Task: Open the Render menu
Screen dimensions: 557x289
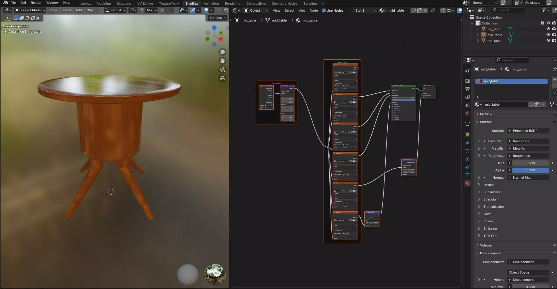Action: click(x=36, y=3)
